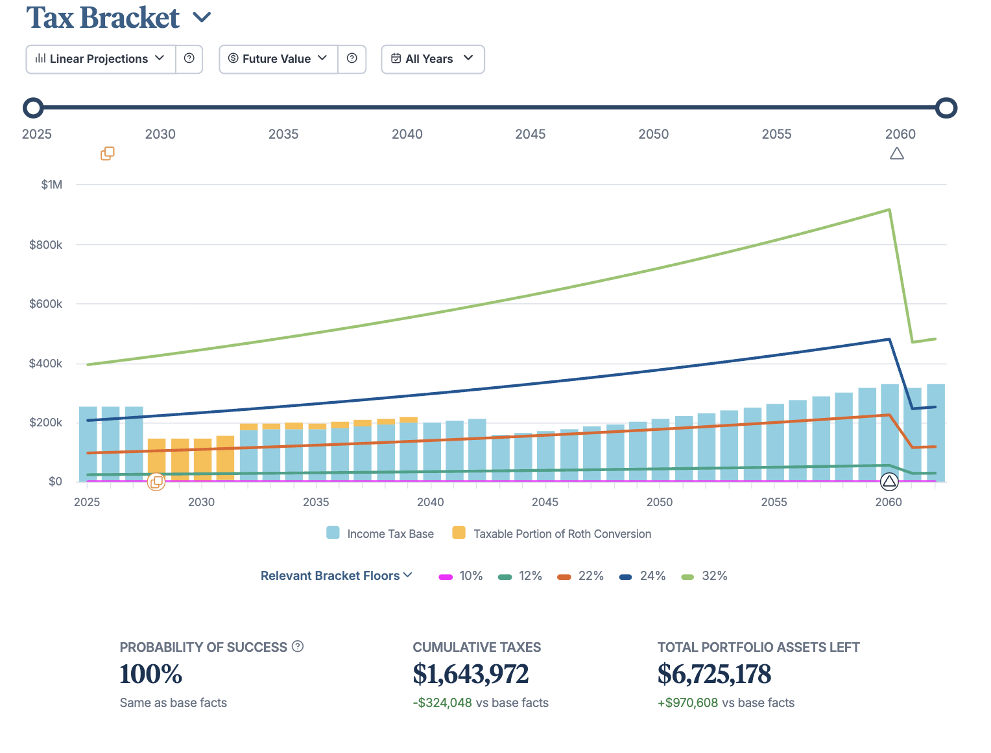
Task: Click the 2050 label on the chart x-axis
Action: pos(660,502)
